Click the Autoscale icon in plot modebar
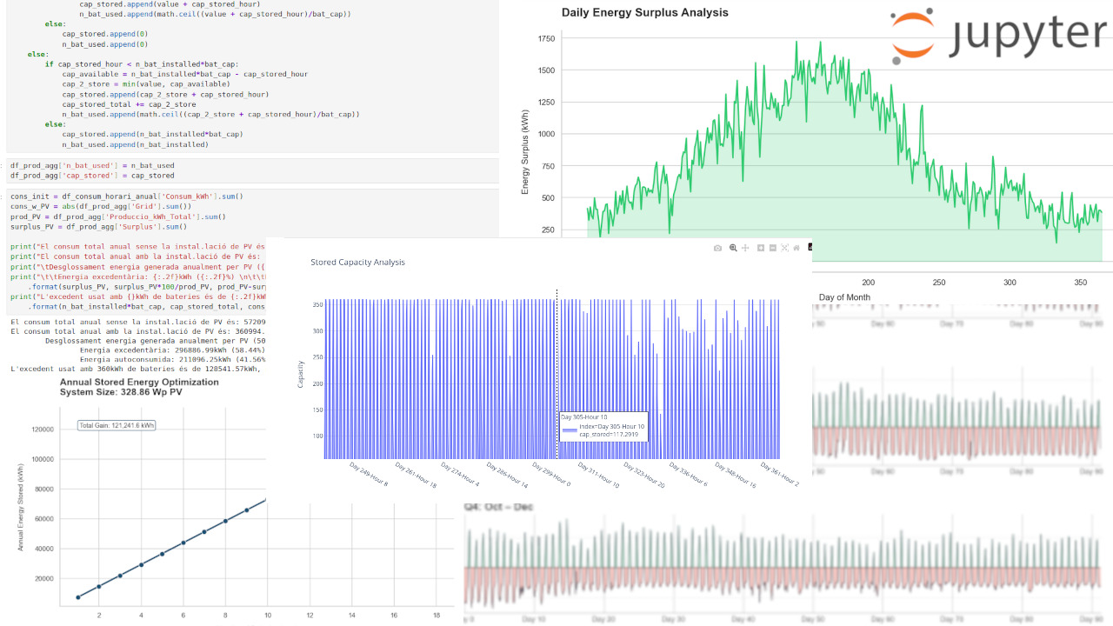 (785, 248)
